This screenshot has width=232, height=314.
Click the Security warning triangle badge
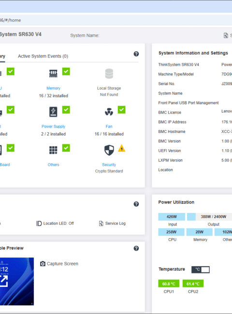122,148
